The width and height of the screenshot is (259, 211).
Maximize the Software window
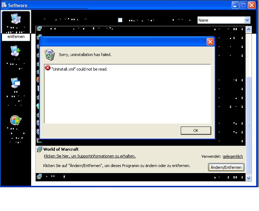(x=244, y=5)
